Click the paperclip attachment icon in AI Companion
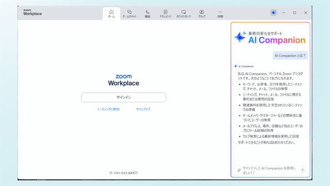 click(x=239, y=170)
